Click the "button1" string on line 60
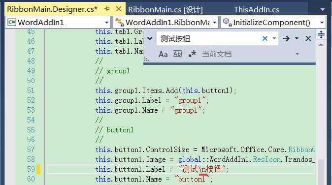 click(x=192, y=179)
